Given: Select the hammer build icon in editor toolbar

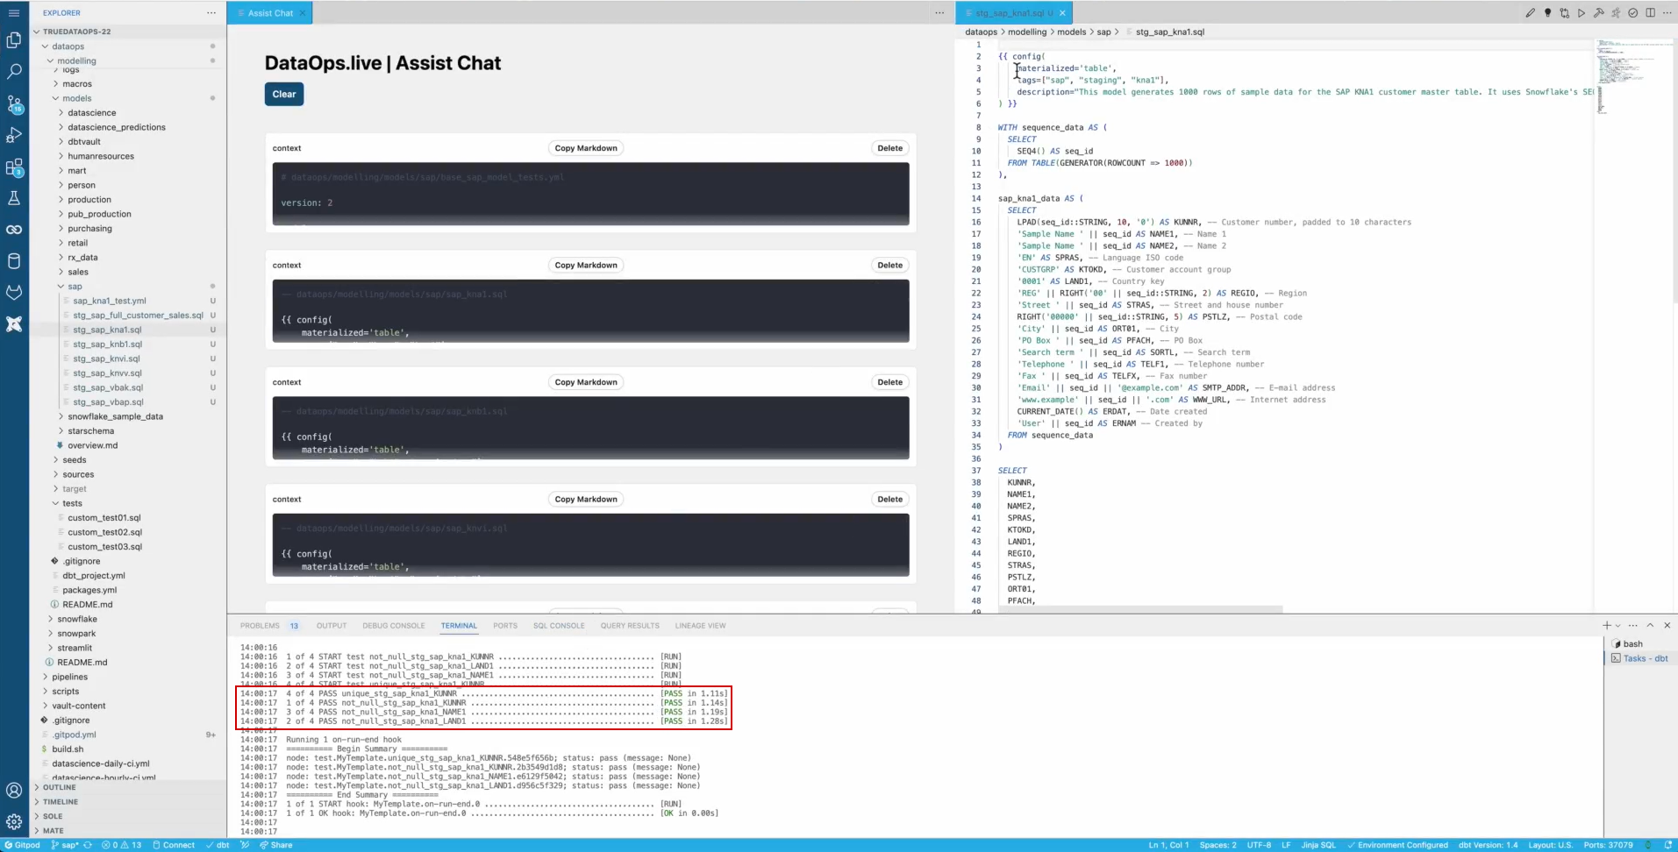Looking at the screenshot, I should point(1600,12).
